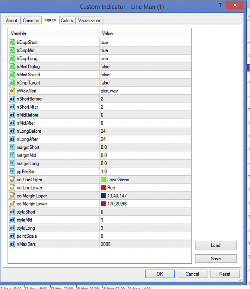Viewport: 250px width, 289px height.
Task: Click the styleLong integer type icon
Action: tap(12, 228)
